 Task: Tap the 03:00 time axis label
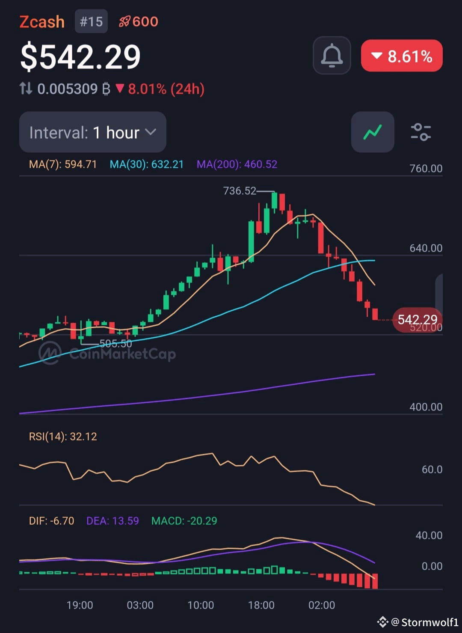pyautogui.click(x=140, y=605)
